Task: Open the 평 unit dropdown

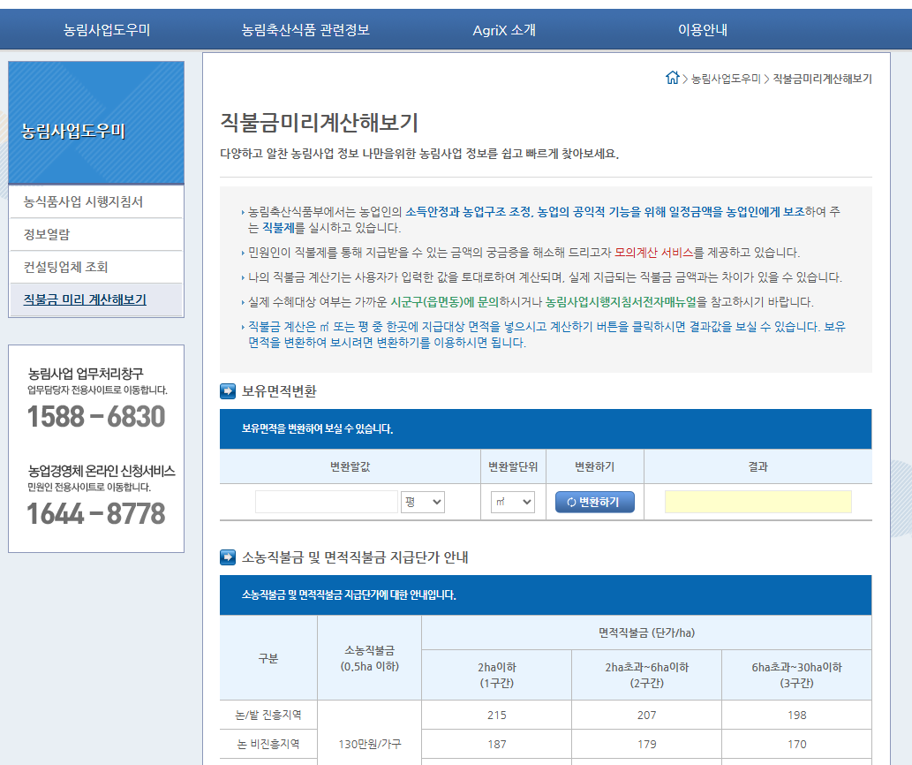Action: pos(423,501)
